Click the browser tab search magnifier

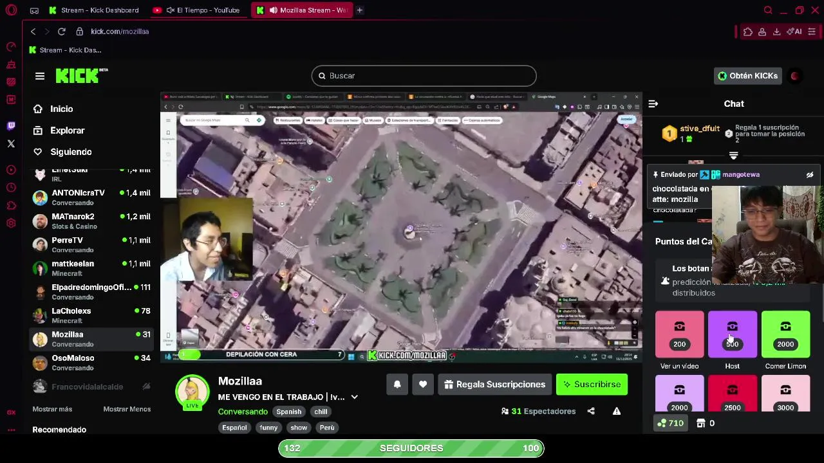pyautogui.click(x=767, y=10)
